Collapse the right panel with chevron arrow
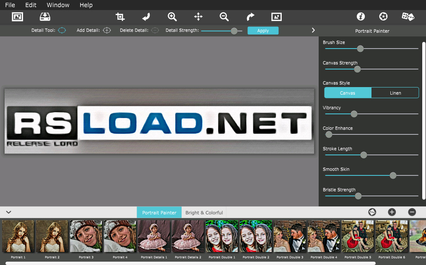The width and height of the screenshot is (426, 265). click(313, 31)
